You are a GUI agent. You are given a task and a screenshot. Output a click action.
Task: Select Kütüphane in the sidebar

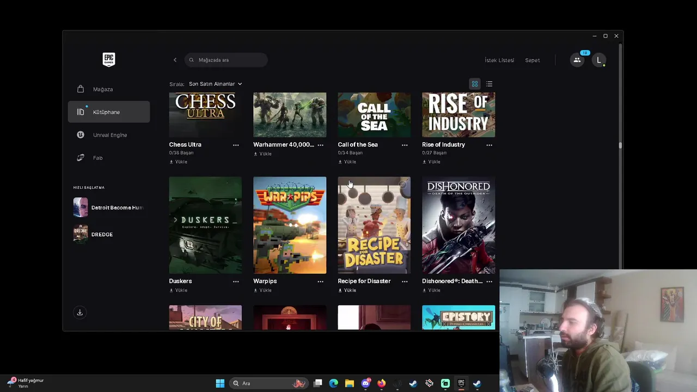(109, 112)
